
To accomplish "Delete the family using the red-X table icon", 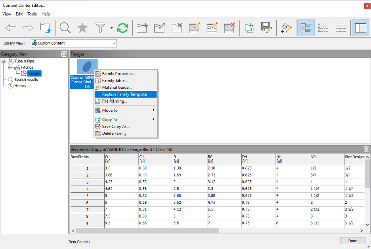I will [229, 27].
